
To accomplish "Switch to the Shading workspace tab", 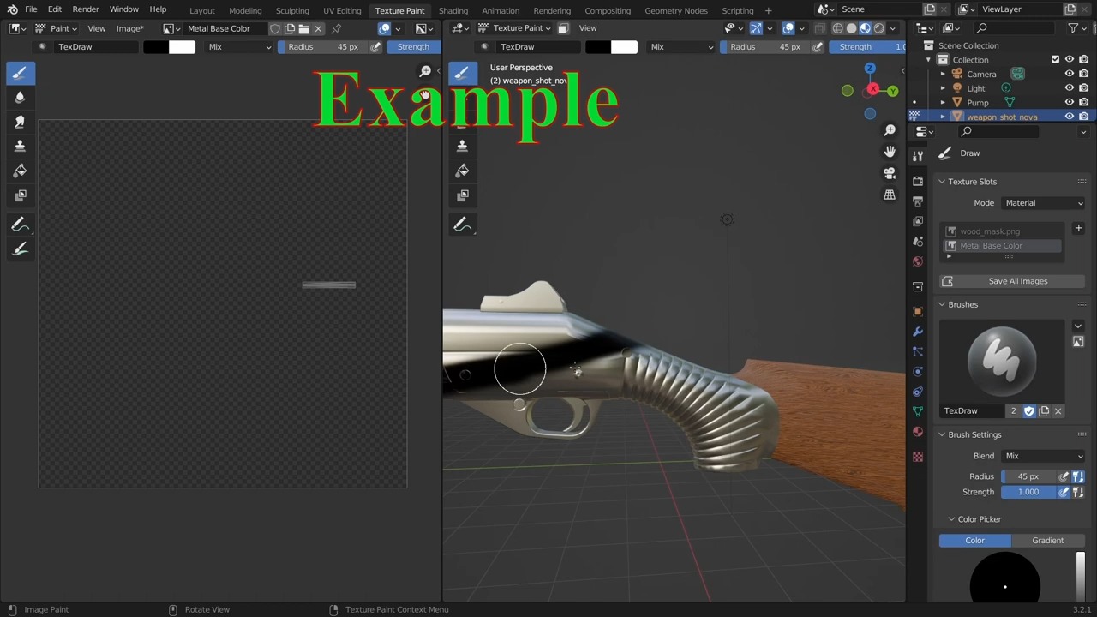I will click(453, 10).
